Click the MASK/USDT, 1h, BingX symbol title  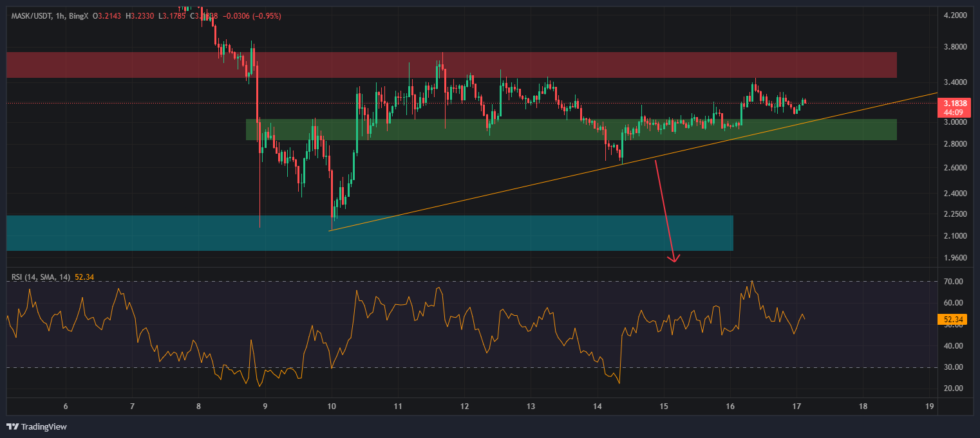click(x=50, y=15)
